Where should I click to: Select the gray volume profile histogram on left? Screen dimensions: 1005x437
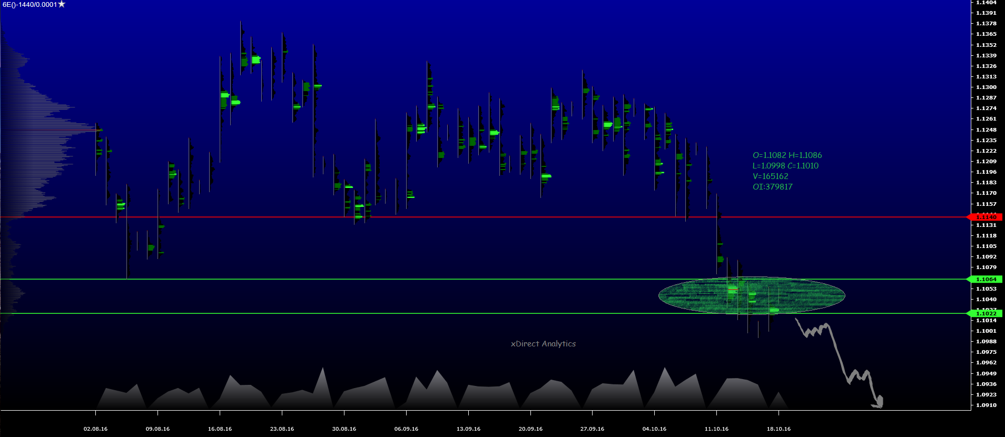[x=32, y=132]
